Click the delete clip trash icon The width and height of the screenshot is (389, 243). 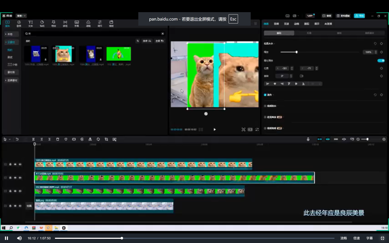[x=58, y=139]
